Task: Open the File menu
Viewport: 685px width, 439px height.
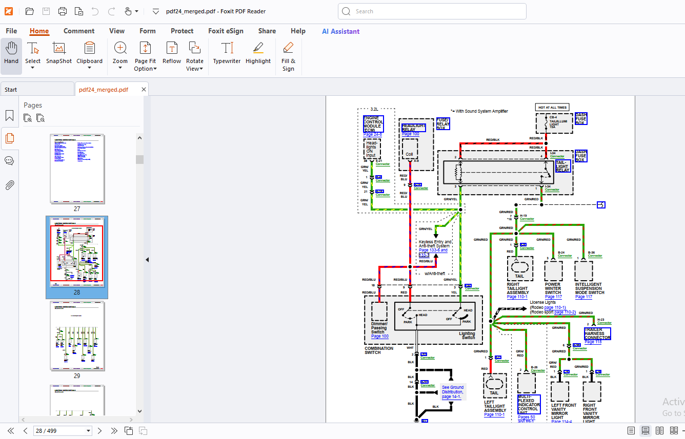Action: click(x=11, y=31)
